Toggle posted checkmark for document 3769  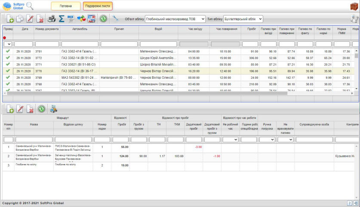pos(8,77)
